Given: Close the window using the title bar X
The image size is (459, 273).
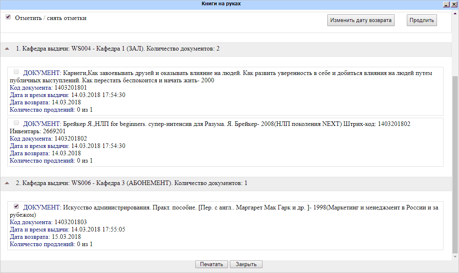Looking at the screenshot, I should (x=454, y=4).
